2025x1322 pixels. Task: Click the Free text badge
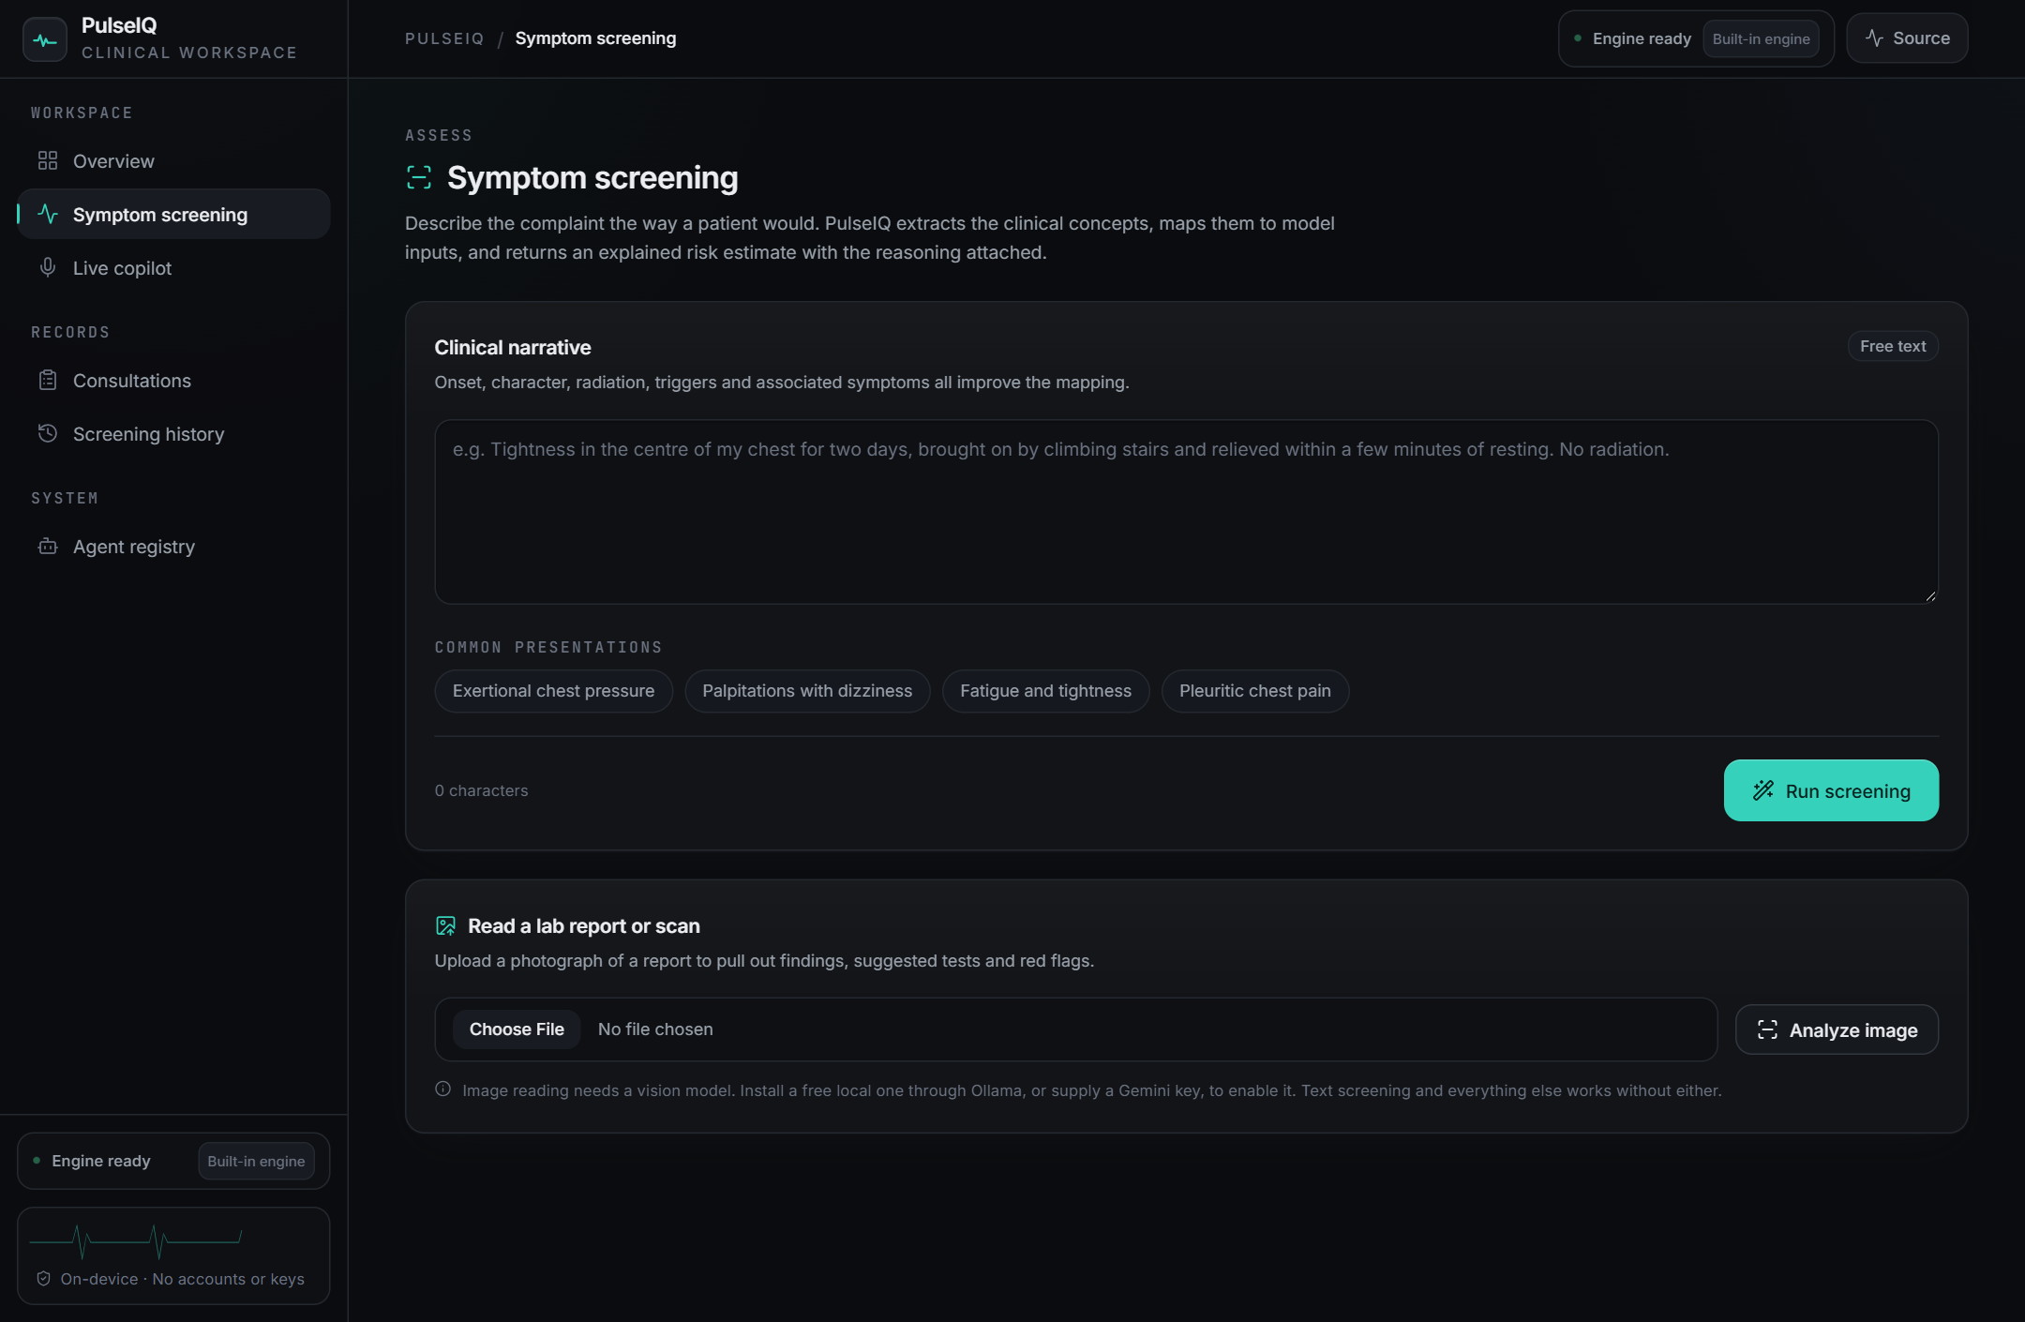[x=1893, y=346]
